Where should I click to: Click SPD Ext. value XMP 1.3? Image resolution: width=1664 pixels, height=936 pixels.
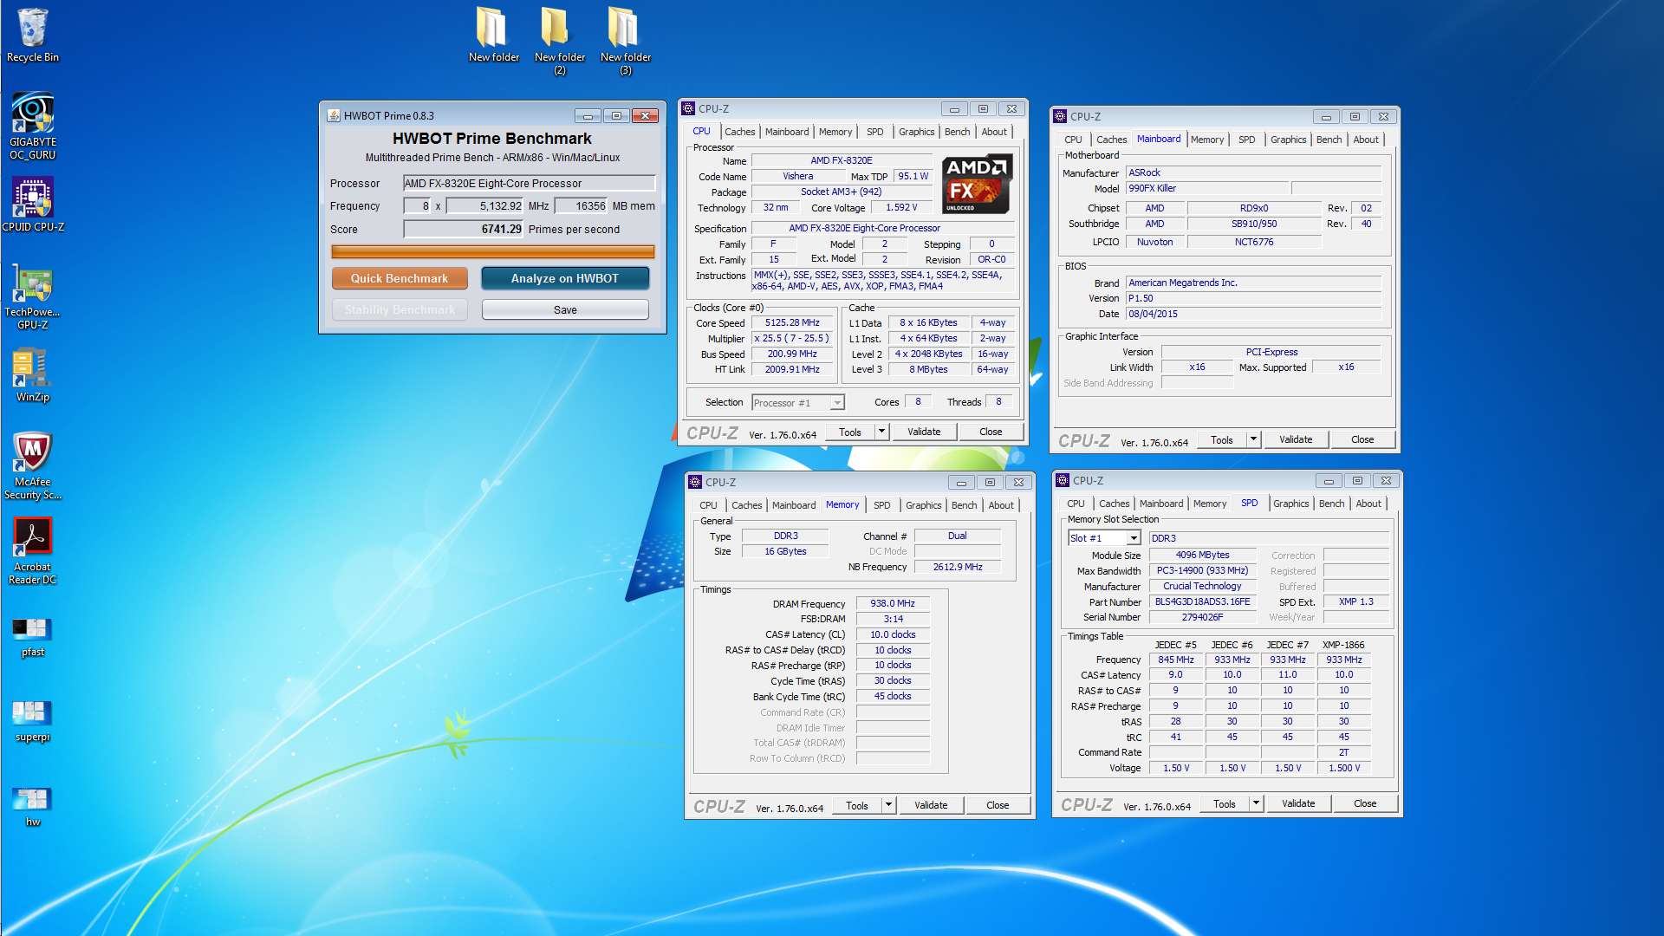coord(1355,601)
